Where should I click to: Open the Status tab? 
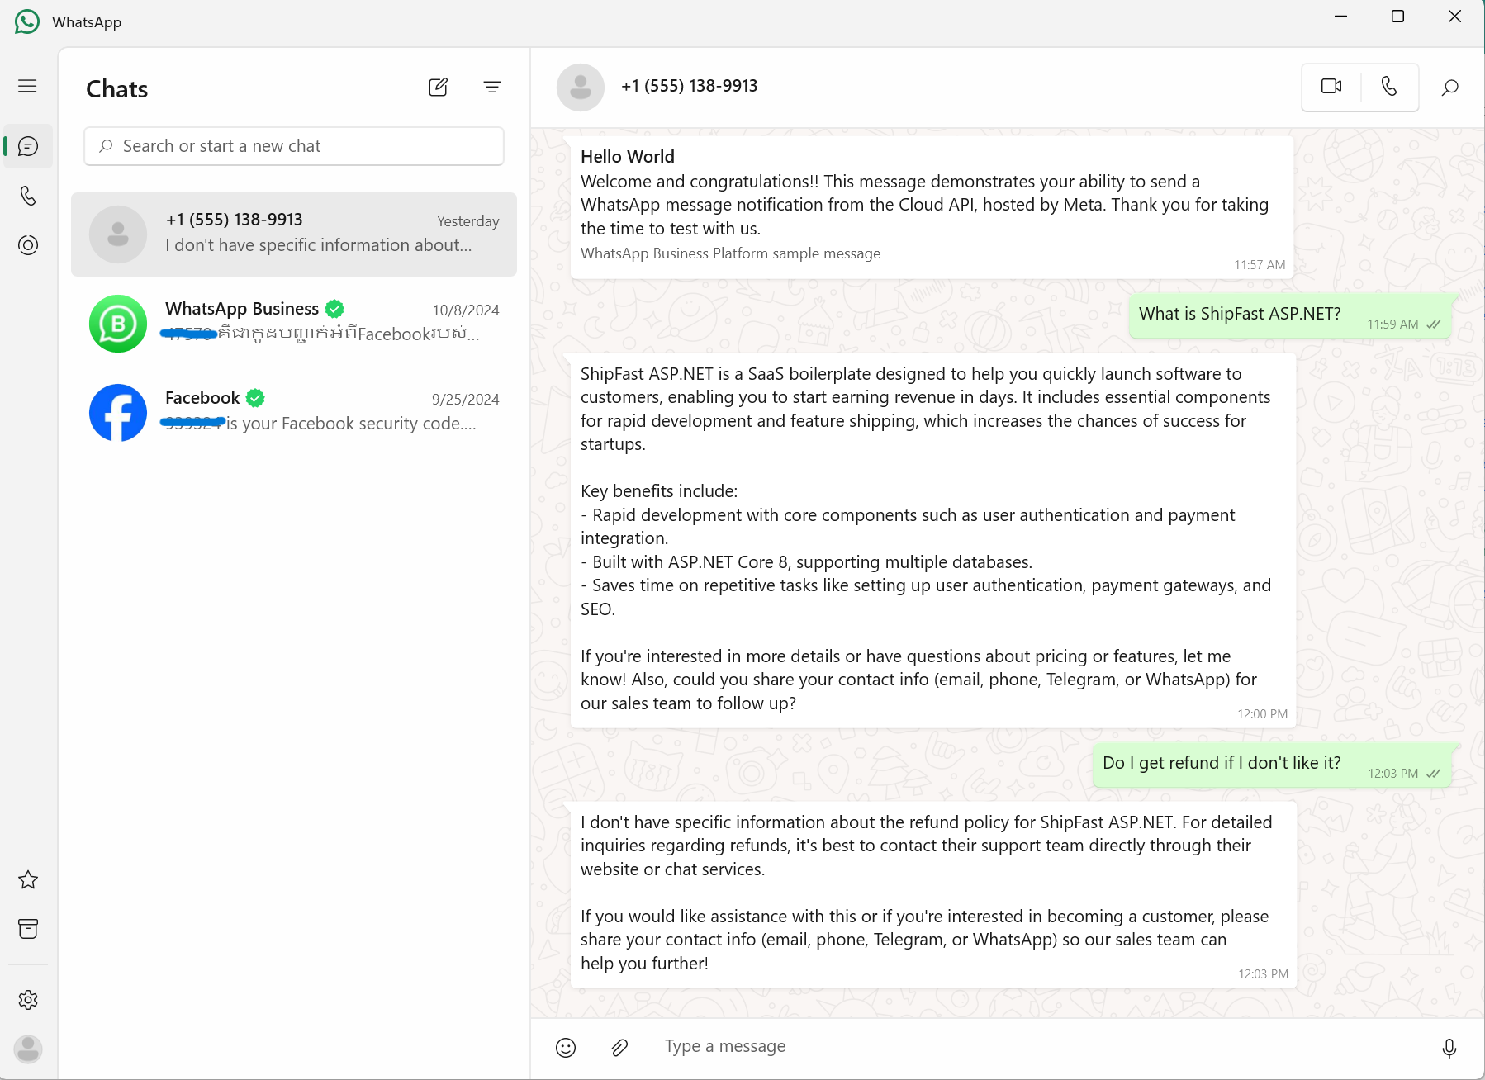click(x=28, y=245)
